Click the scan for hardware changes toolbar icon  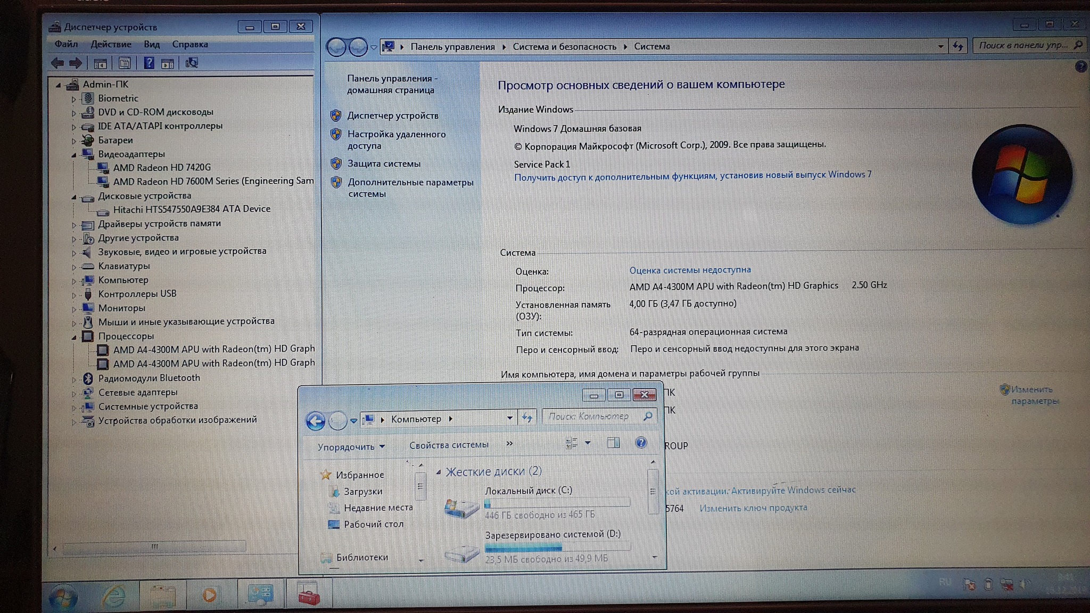192,63
